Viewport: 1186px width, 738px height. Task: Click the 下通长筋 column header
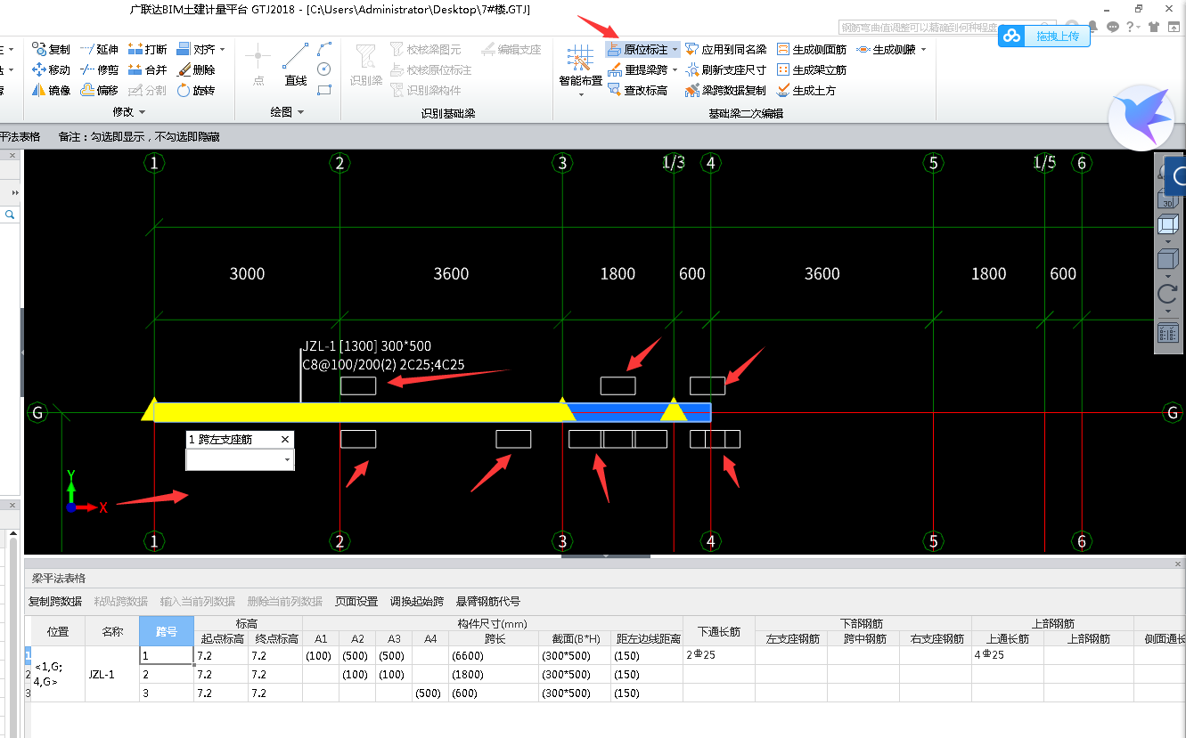719,631
